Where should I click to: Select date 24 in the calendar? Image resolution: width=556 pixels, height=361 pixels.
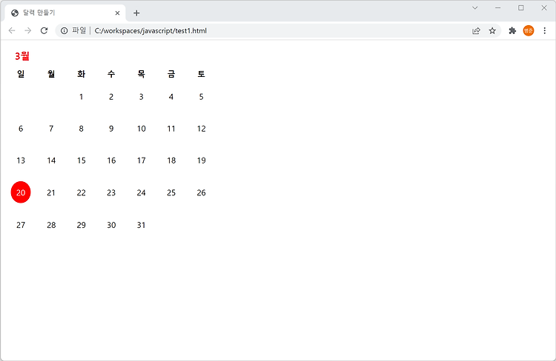141,193
